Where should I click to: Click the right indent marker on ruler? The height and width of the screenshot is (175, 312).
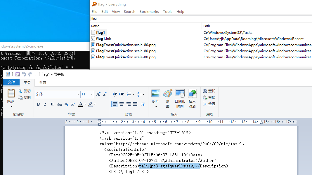261,123
